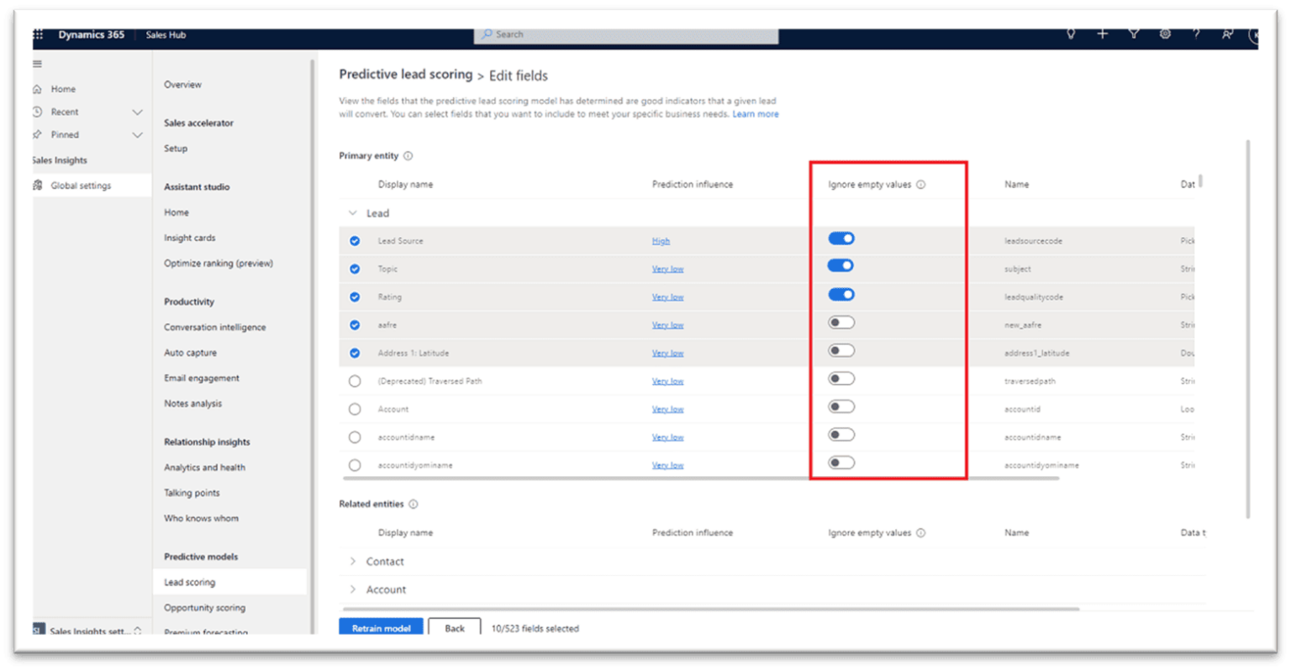Open the settings gear icon

1165,34
